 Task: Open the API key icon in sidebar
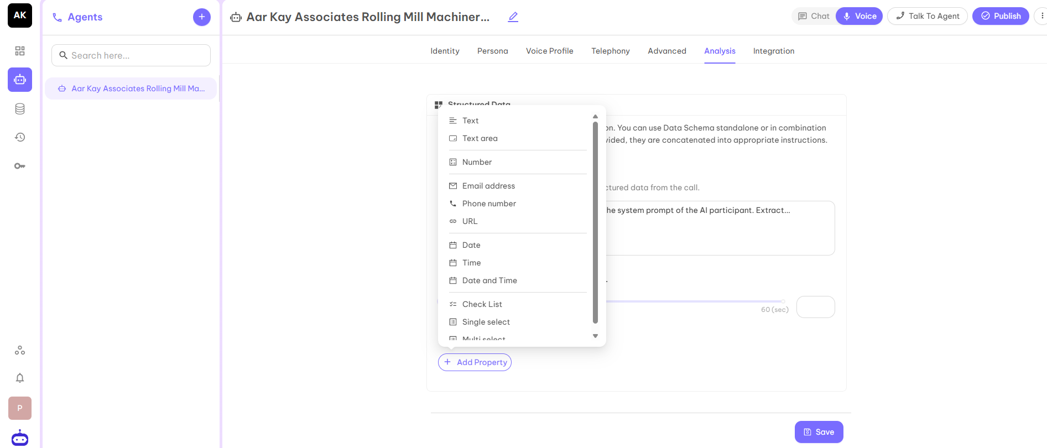(20, 166)
